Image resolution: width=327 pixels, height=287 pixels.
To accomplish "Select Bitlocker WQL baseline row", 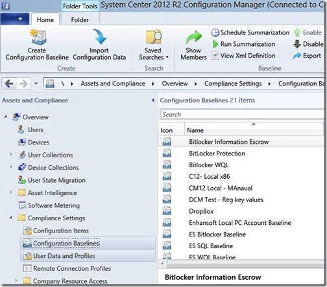I will point(241,165).
